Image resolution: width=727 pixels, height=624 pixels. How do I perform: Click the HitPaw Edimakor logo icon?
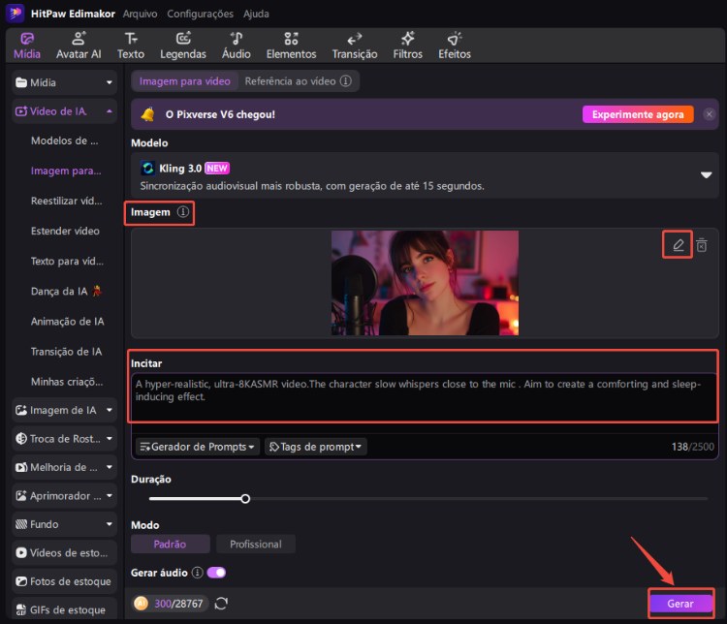coord(15,13)
